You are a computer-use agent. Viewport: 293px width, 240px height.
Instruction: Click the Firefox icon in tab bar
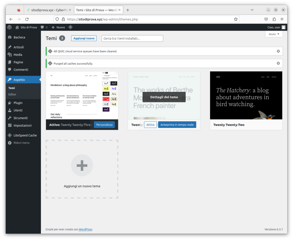coord(19,10)
